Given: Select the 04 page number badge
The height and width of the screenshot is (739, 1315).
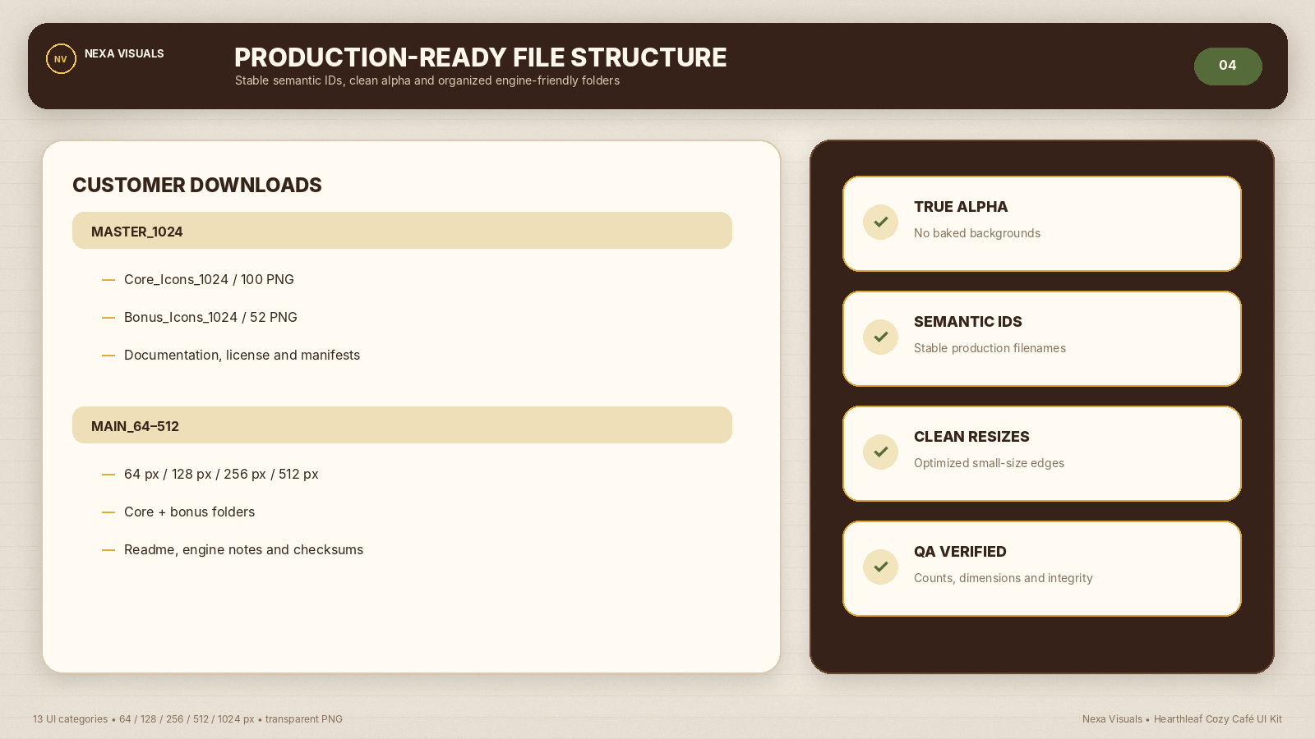Looking at the screenshot, I should 1228,66.
